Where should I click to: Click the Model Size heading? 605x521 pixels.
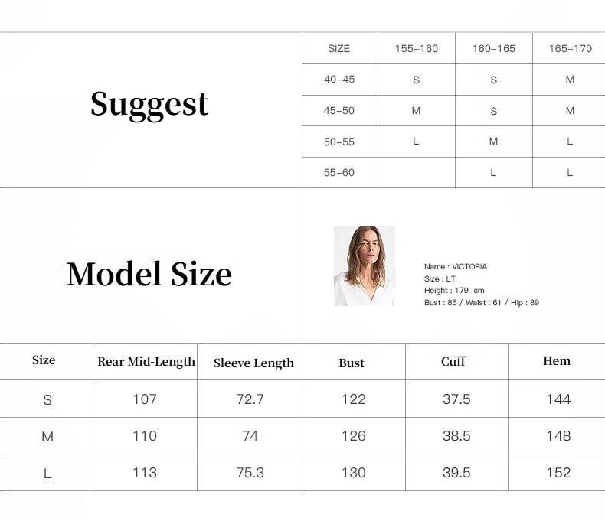(x=149, y=274)
